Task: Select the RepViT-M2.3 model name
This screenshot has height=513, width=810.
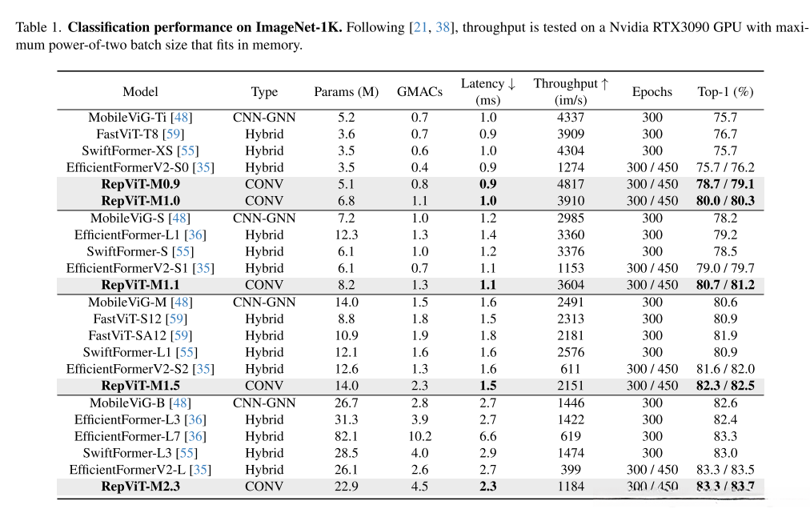Action: click(141, 487)
